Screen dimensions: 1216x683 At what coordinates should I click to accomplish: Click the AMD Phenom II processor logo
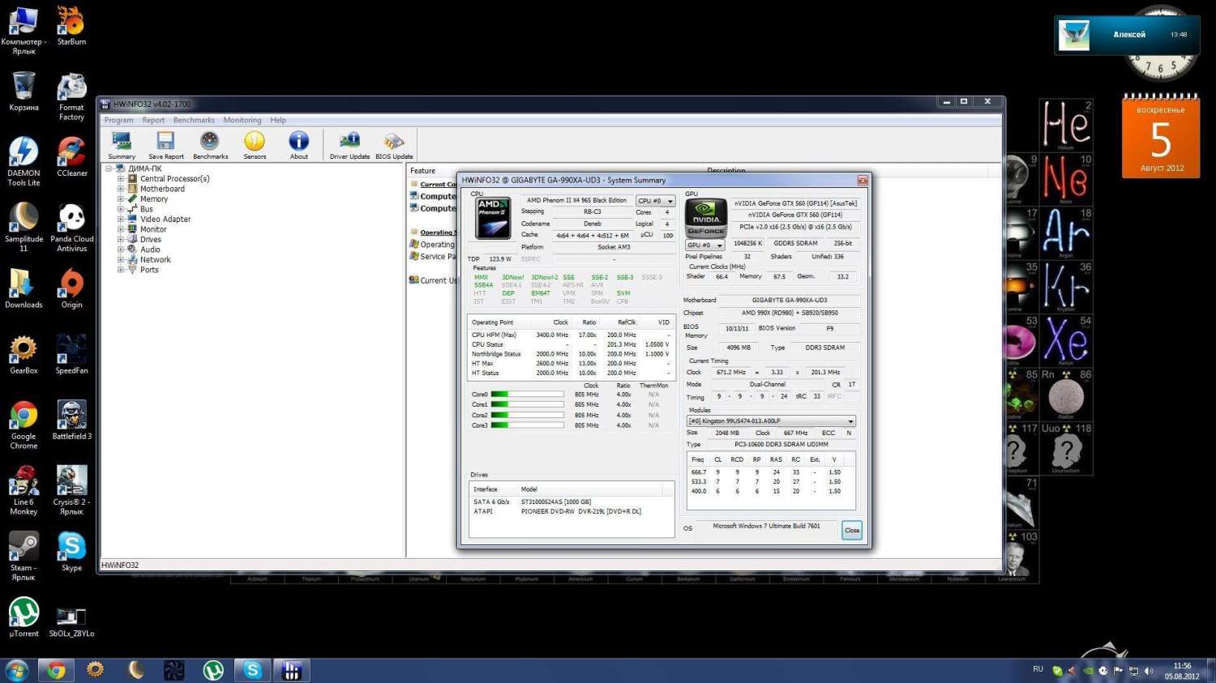(x=493, y=218)
